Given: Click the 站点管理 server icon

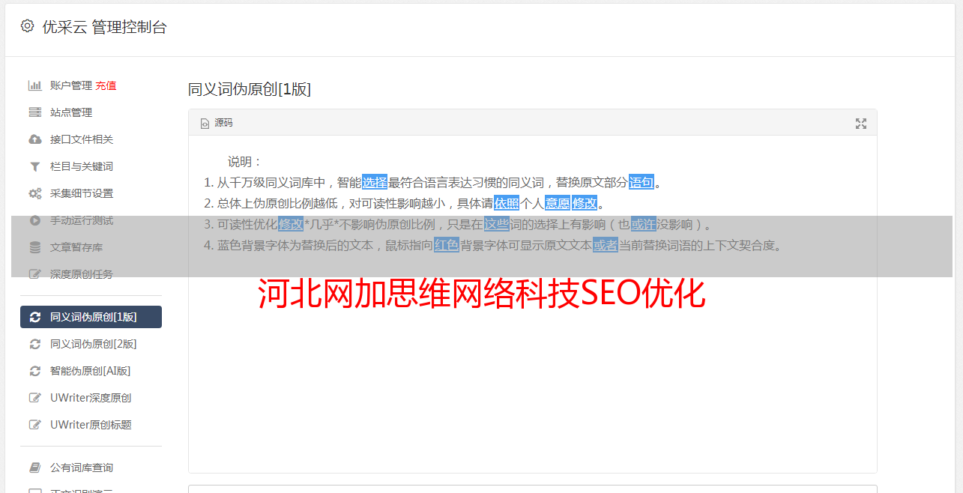Looking at the screenshot, I should point(34,112).
